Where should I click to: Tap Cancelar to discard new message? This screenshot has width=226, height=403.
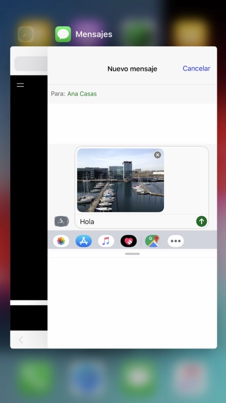196,68
